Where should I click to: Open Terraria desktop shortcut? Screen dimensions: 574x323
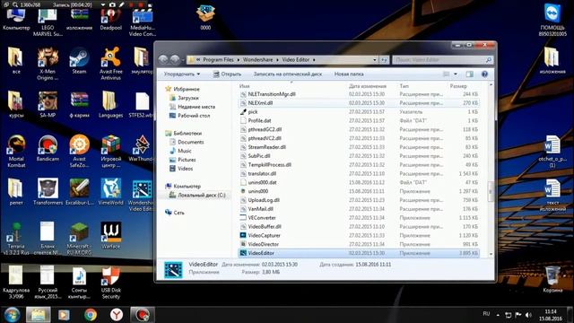[x=16, y=238]
